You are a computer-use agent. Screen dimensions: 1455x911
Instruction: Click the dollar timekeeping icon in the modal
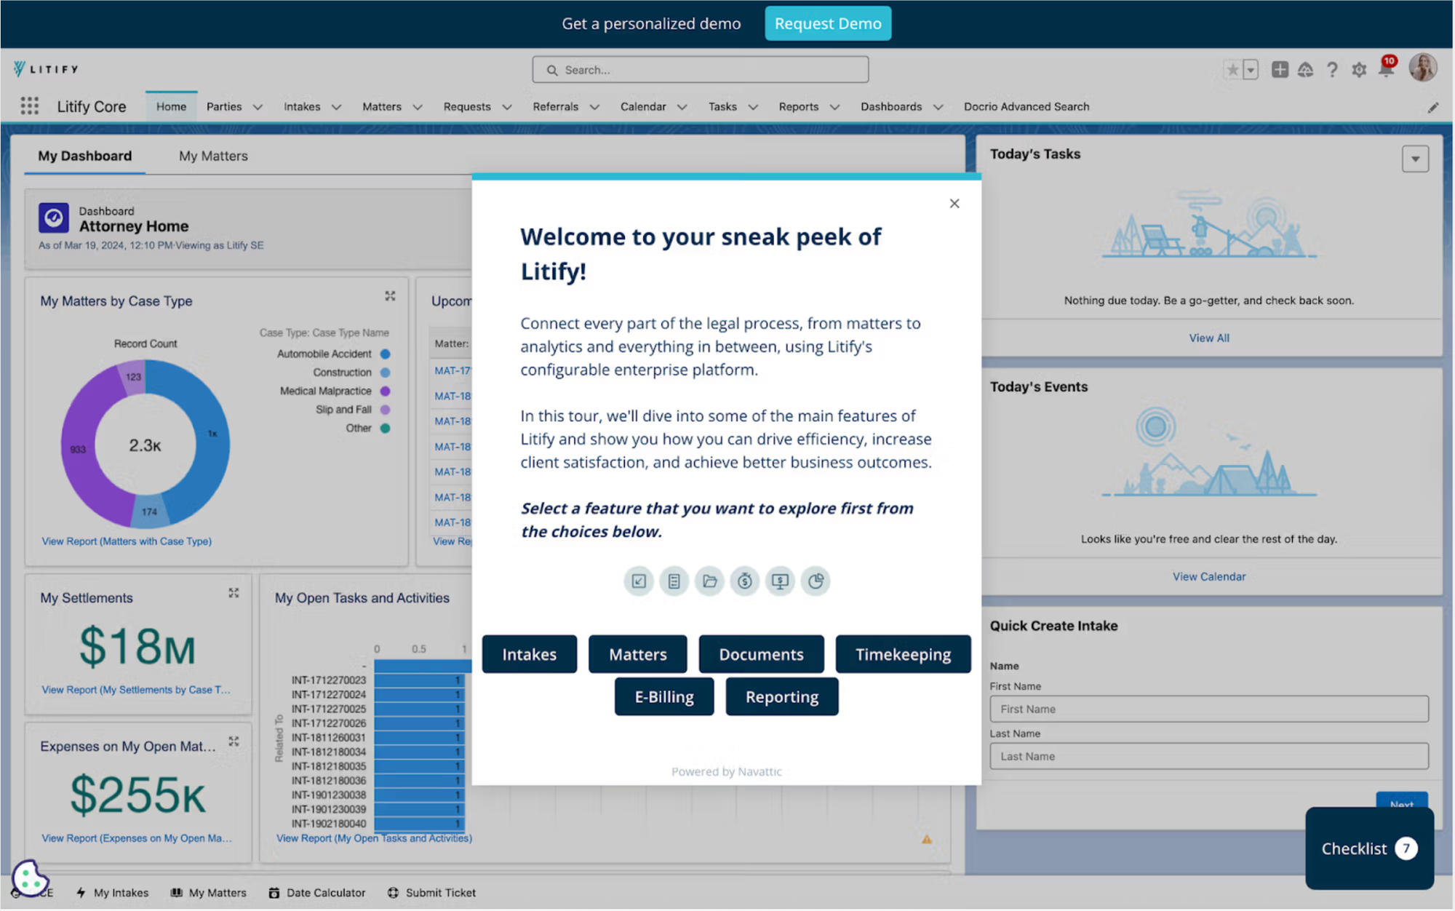tap(744, 581)
